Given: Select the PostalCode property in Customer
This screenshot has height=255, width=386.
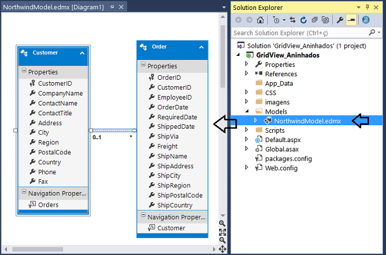Looking at the screenshot, I should [x=54, y=152].
